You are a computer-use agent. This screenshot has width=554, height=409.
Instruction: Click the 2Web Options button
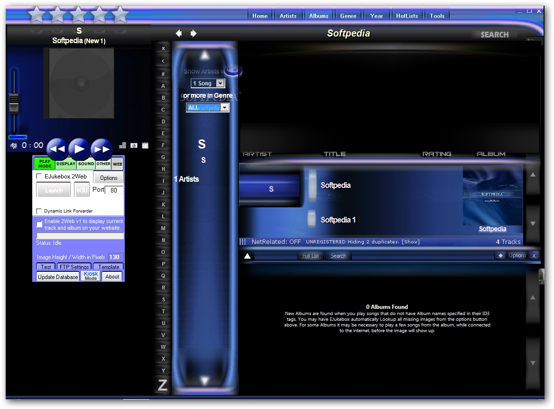point(109,178)
